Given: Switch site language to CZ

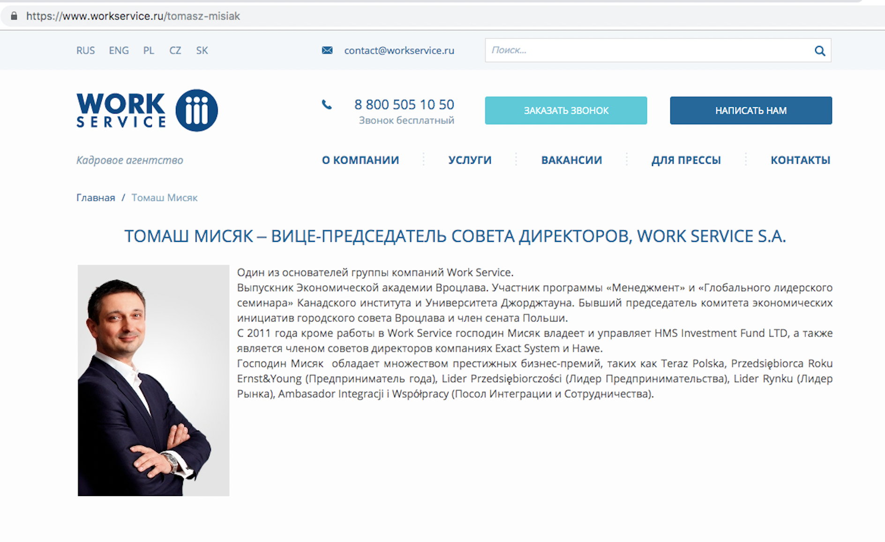Looking at the screenshot, I should 175,51.
